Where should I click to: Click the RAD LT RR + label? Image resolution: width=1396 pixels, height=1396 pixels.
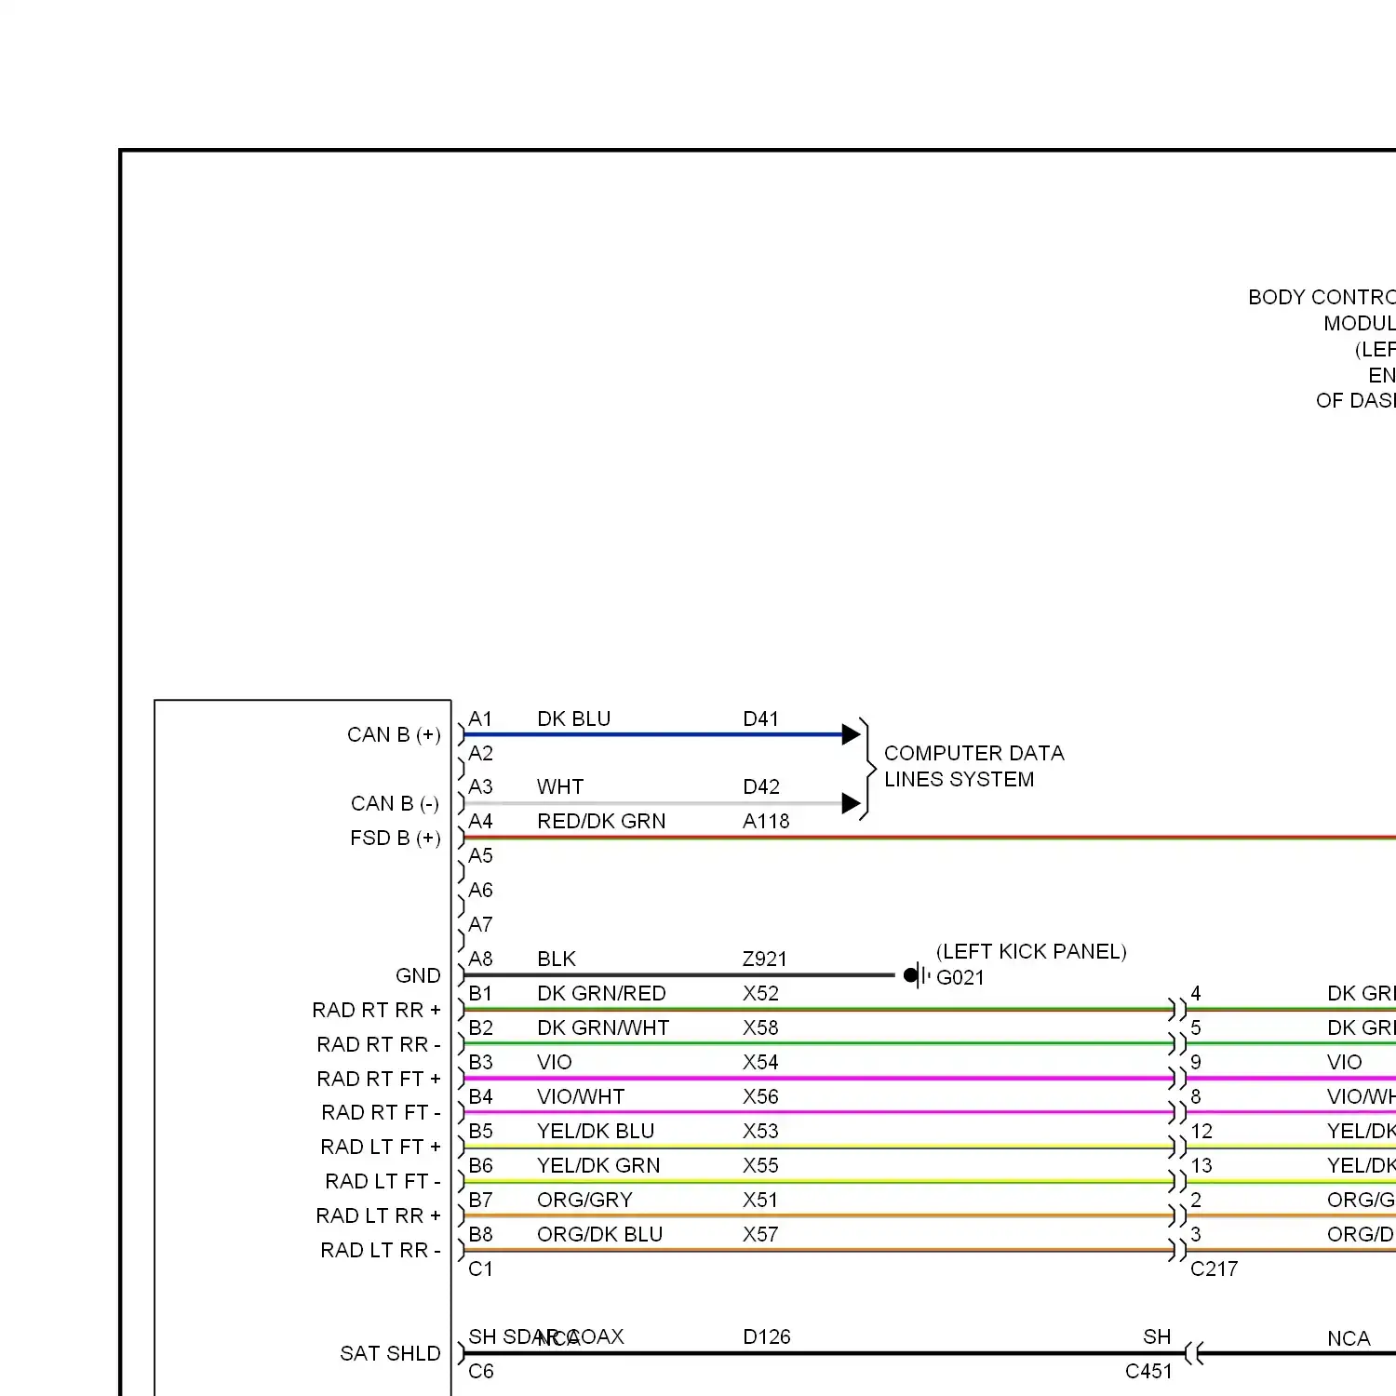tap(379, 1215)
